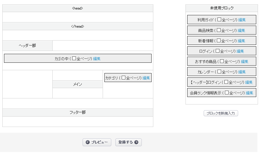Image resolution: width=262 pixels, height=156 pixels.
Task: Open 編集 link for カテゴリ block
Action: tap(146, 78)
